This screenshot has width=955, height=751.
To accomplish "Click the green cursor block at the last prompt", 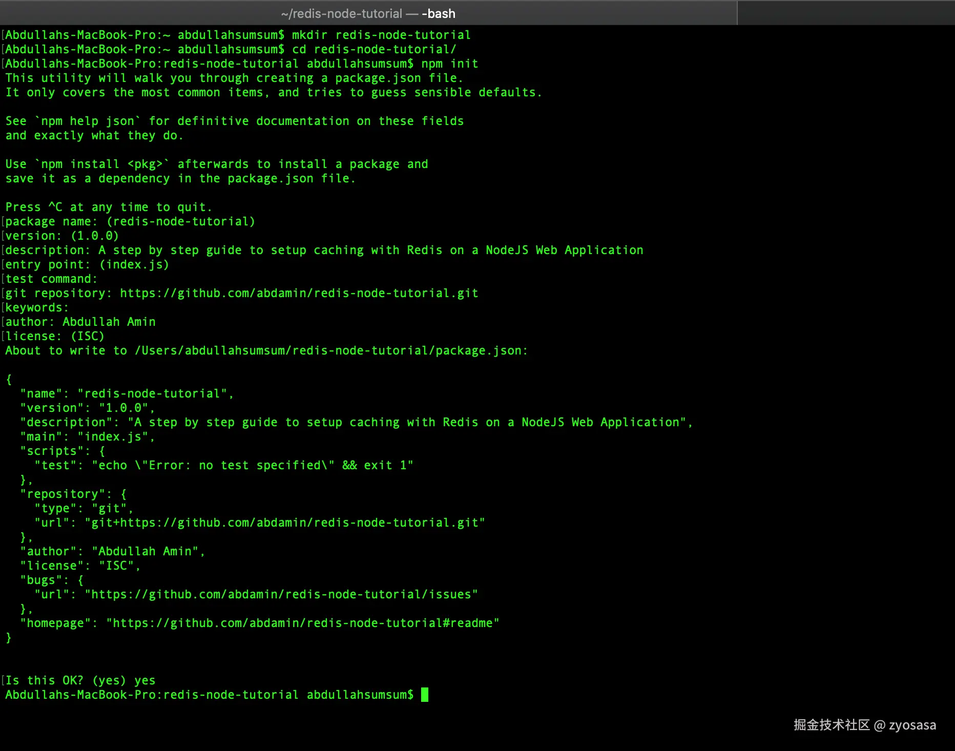I will click(424, 695).
